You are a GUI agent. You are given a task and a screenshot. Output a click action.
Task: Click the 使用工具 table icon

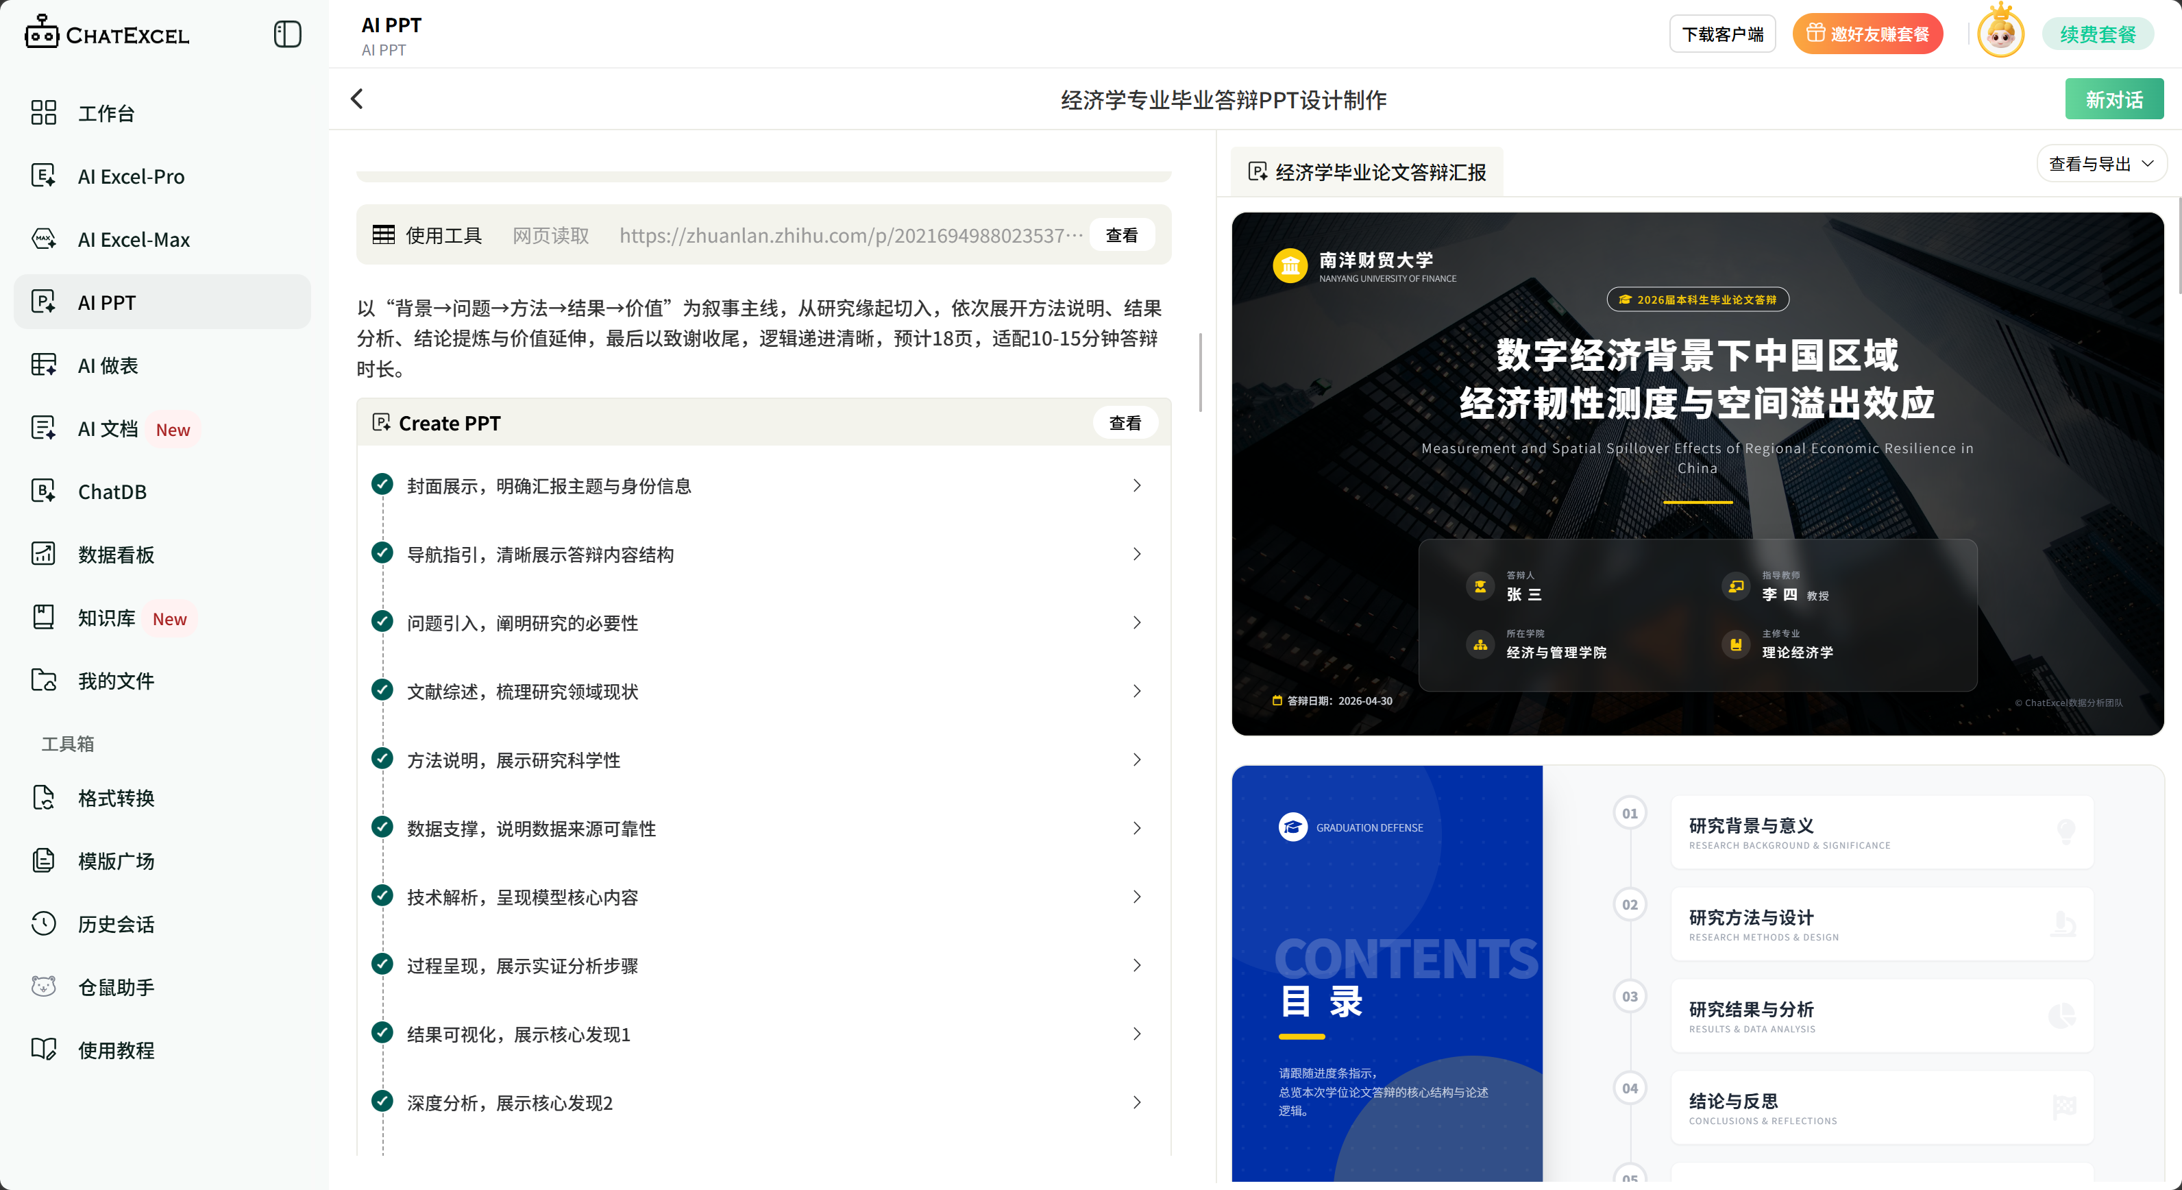384,234
